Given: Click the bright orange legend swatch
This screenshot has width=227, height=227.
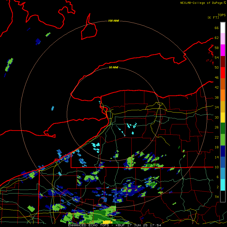Looking at the screenshot, I should pyautogui.click(x=223, y=95).
